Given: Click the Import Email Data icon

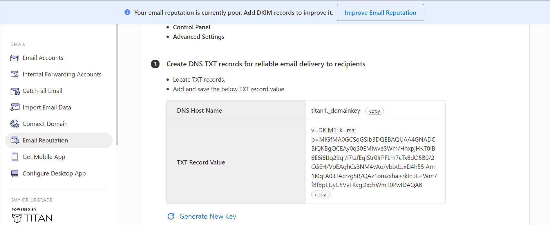Looking at the screenshot, I should click(x=15, y=107).
